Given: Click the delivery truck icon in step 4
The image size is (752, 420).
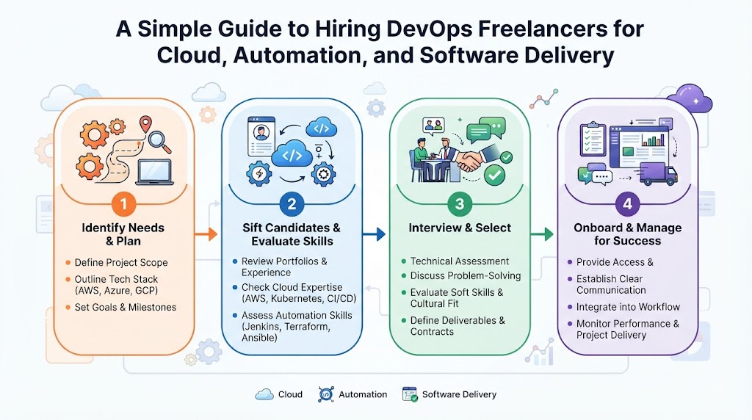Looking at the screenshot, I should click(x=657, y=174).
